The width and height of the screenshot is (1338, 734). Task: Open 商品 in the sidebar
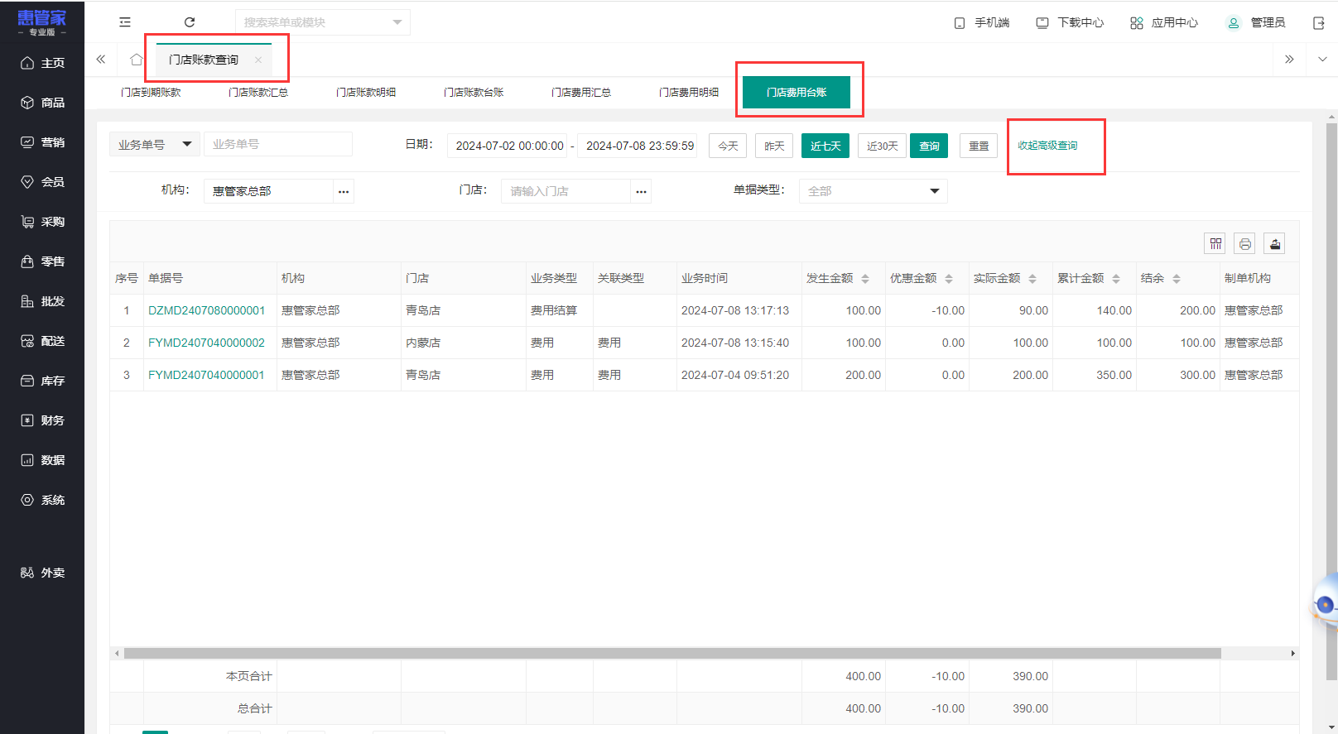point(42,103)
